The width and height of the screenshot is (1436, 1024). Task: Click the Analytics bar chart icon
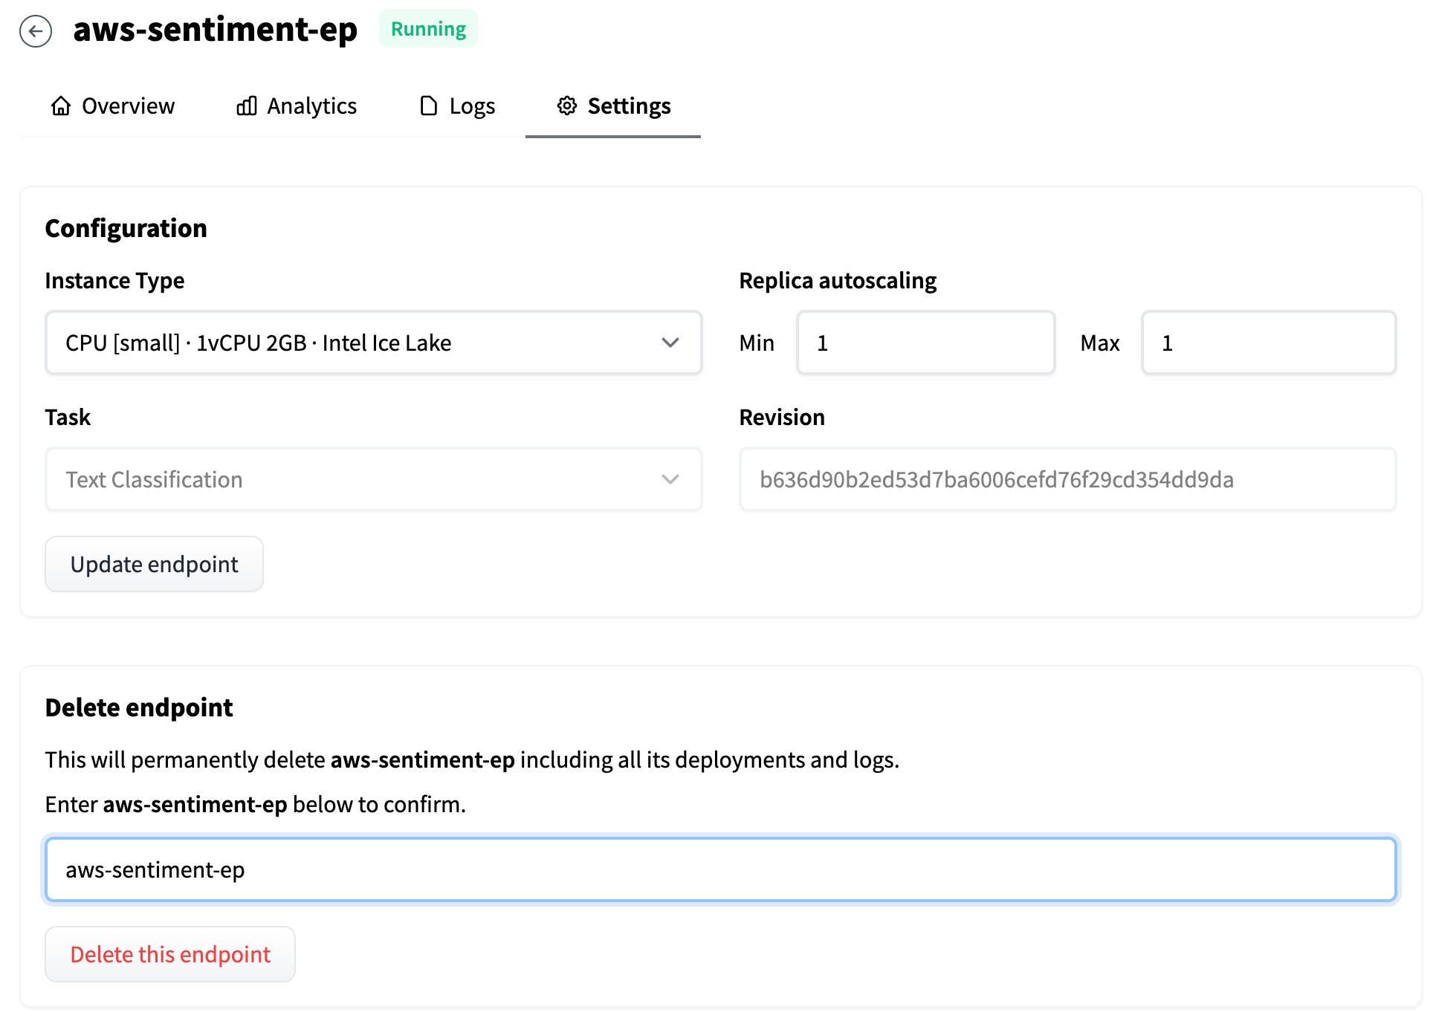coord(247,106)
